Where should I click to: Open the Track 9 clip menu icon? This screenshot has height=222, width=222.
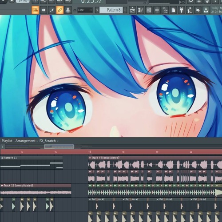90,158
